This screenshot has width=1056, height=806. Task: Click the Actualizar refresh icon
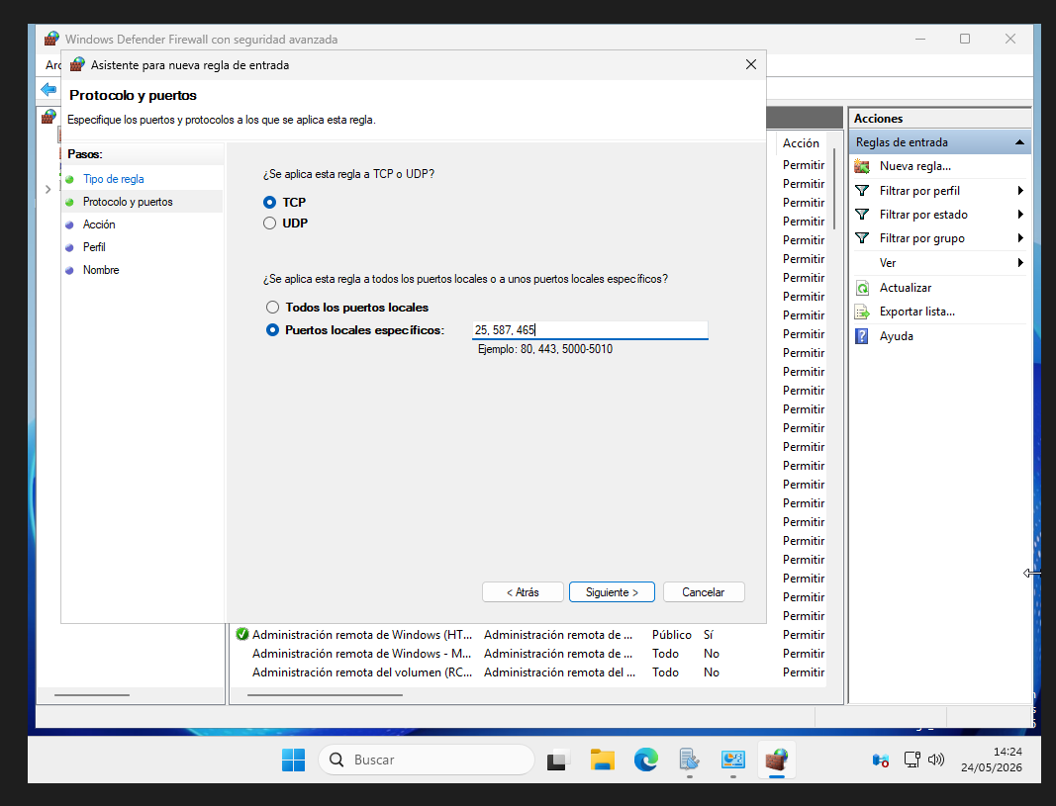pos(862,288)
